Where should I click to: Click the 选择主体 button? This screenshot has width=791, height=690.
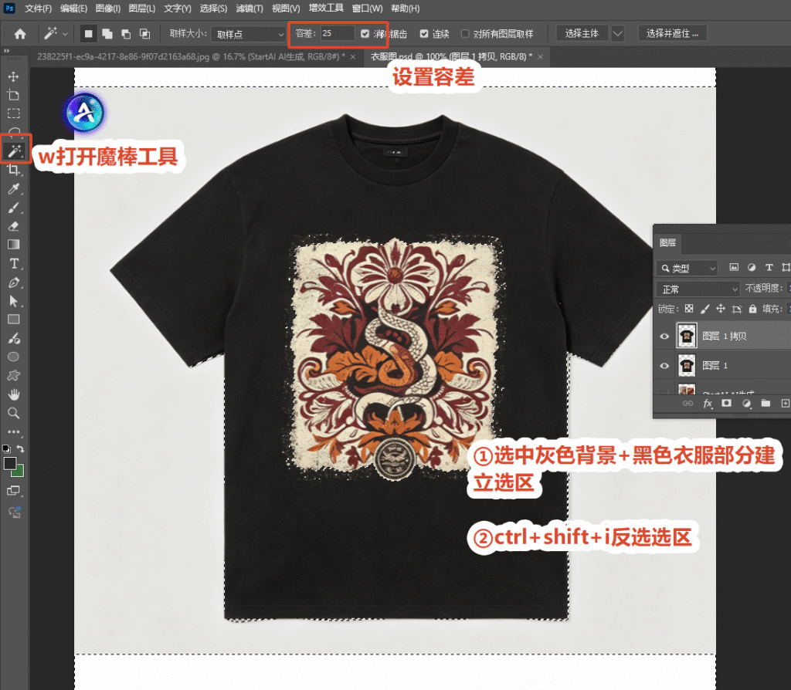click(x=582, y=34)
